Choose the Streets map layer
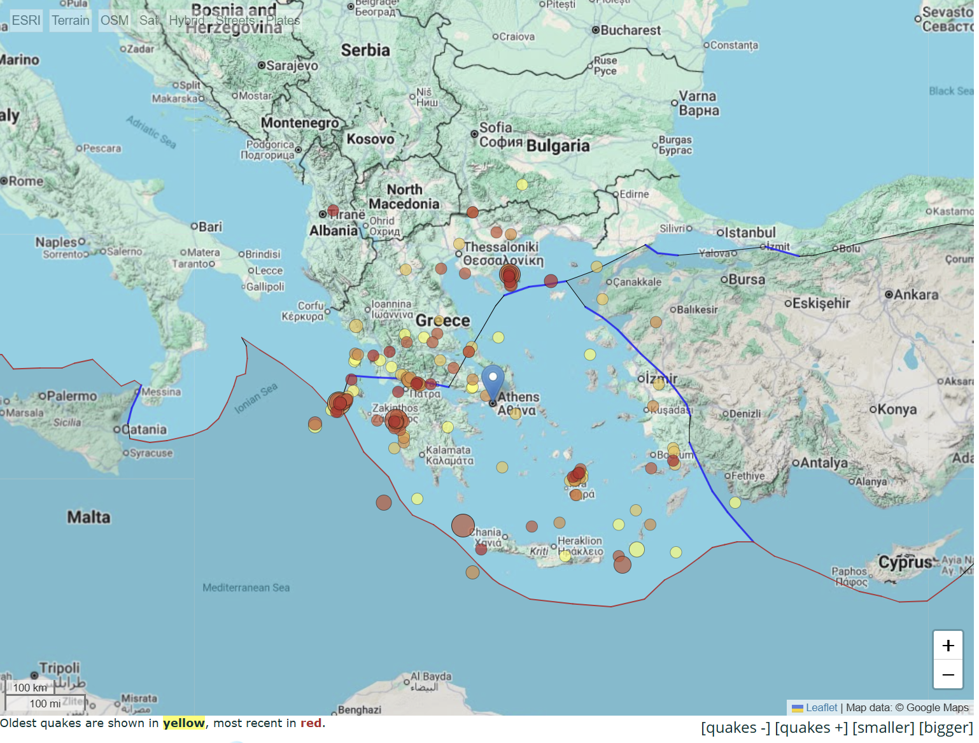 [235, 20]
